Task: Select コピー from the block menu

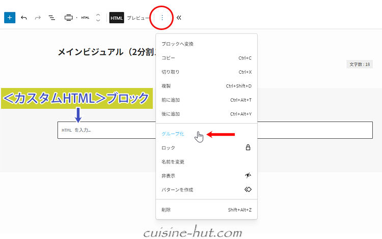Action: point(206,58)
